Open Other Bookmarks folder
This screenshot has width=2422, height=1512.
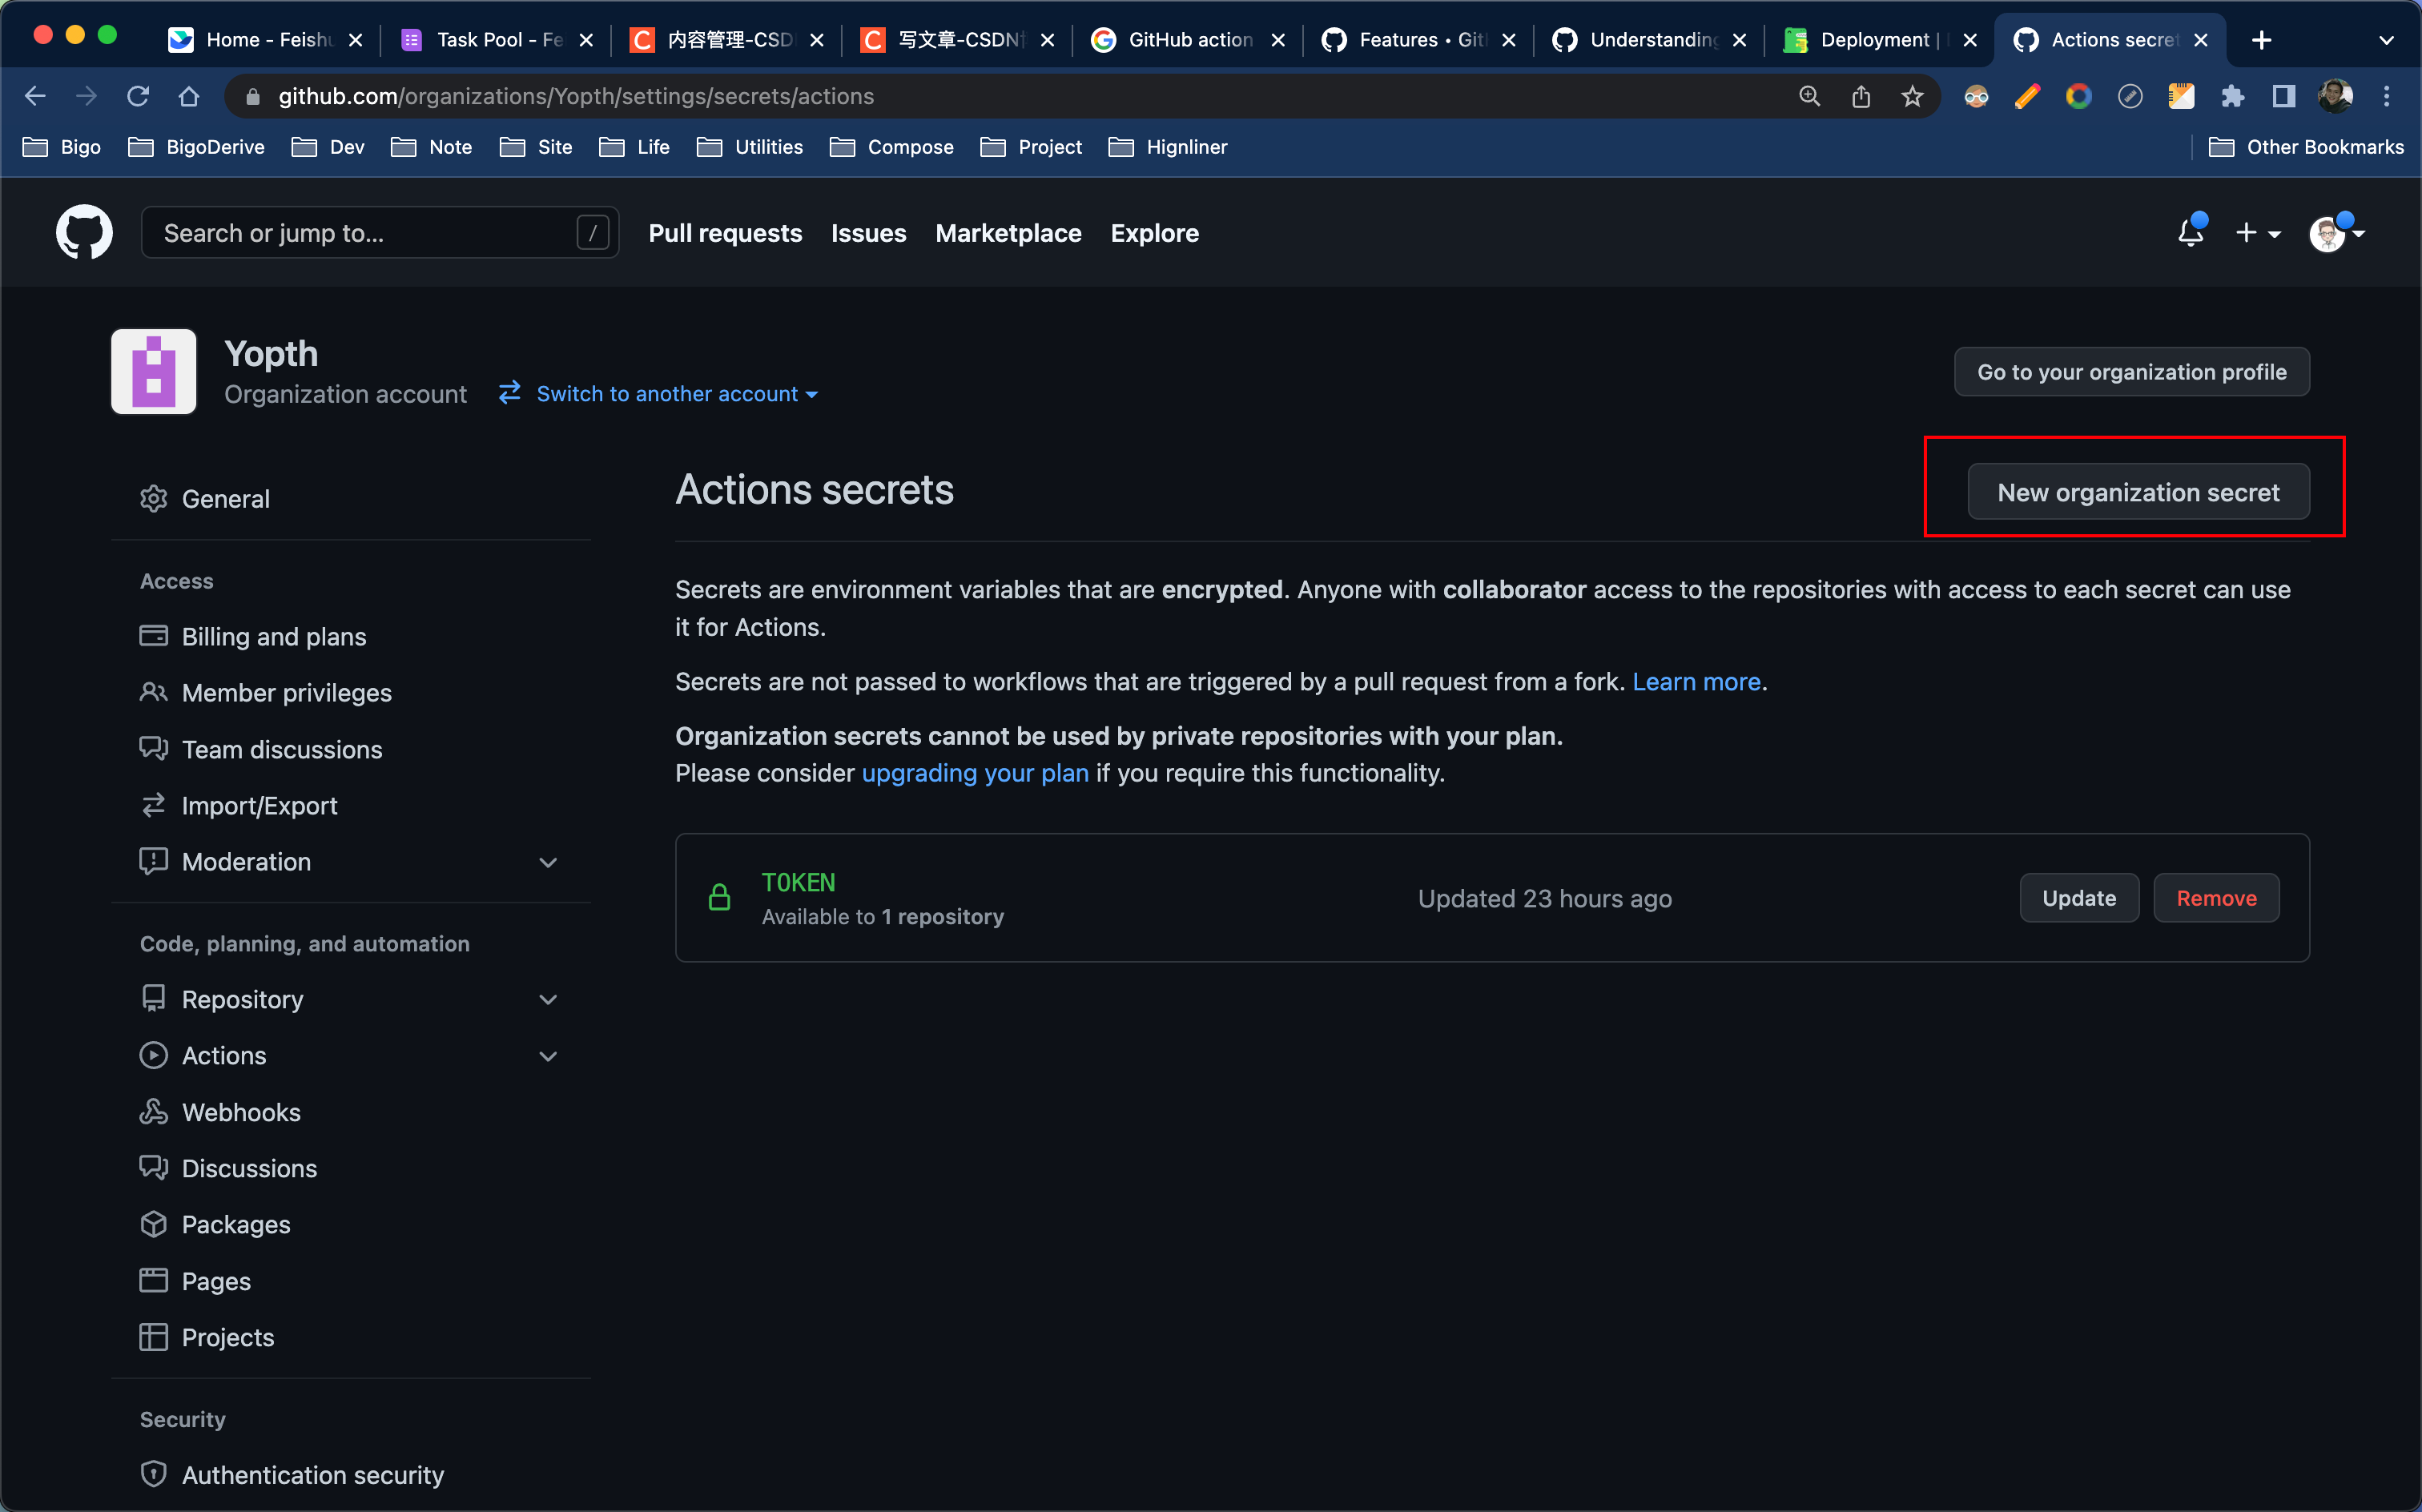pos(2305,147)
